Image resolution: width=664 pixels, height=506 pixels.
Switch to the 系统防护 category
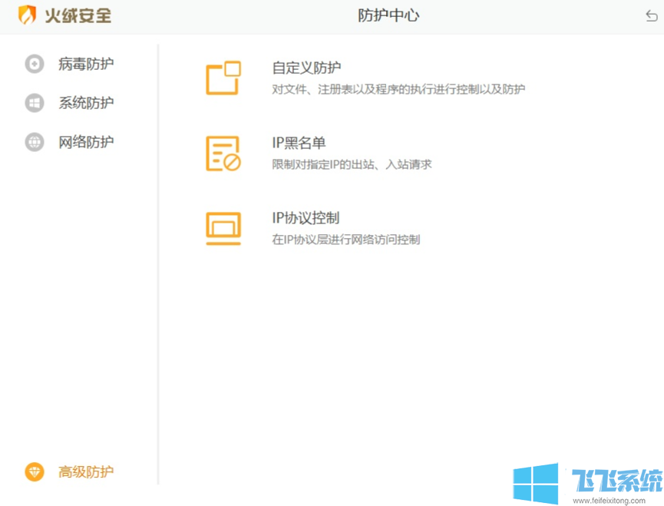click(87, 103)
